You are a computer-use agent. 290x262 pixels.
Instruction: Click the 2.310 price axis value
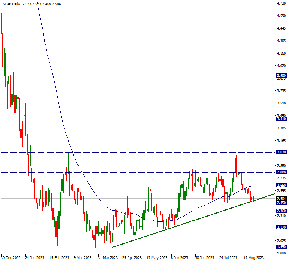pos(281,216)
